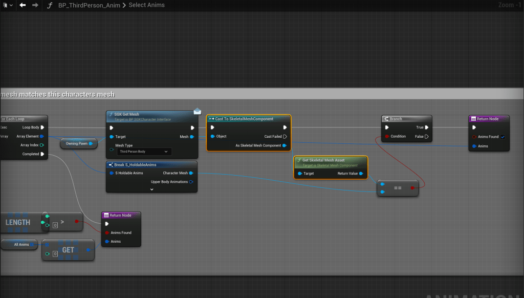Click the value field on the greater-than node
The width and height of the screenshot is (524, 298).
tap(54, 225)
